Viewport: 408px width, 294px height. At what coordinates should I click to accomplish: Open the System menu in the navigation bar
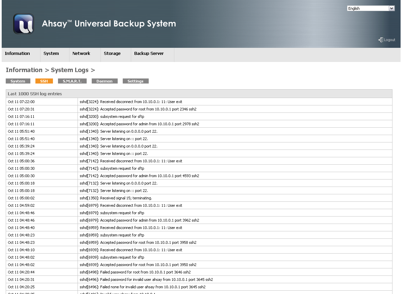coord(51,54)
